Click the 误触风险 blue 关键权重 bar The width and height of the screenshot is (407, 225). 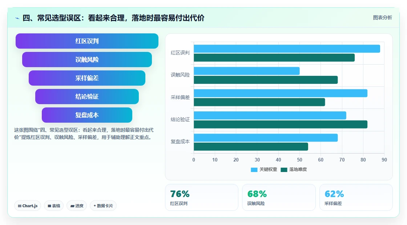click(x=247, y=71)
